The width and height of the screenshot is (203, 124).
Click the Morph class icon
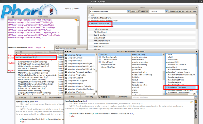(99, 55)
